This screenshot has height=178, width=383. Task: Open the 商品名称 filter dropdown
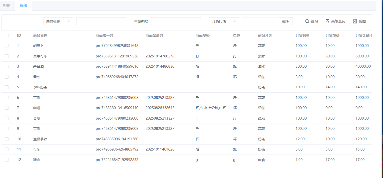pos(58,21)
